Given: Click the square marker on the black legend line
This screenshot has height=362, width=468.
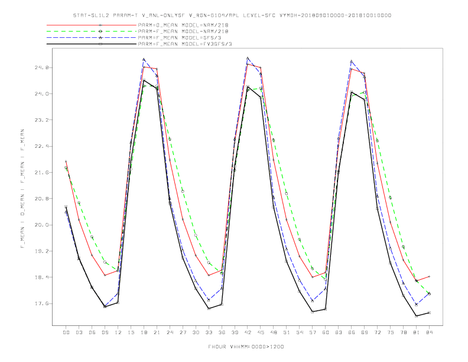Looking at the screenshot, I should [100, 44].
